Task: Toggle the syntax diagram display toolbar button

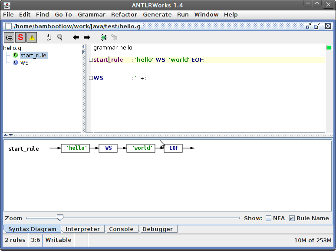Action: coord(9,37)
